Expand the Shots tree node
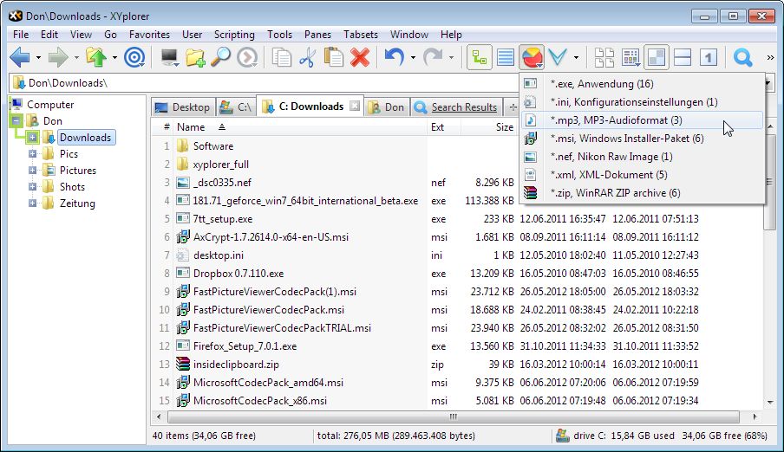784x452 pixels. click(32, 187)
